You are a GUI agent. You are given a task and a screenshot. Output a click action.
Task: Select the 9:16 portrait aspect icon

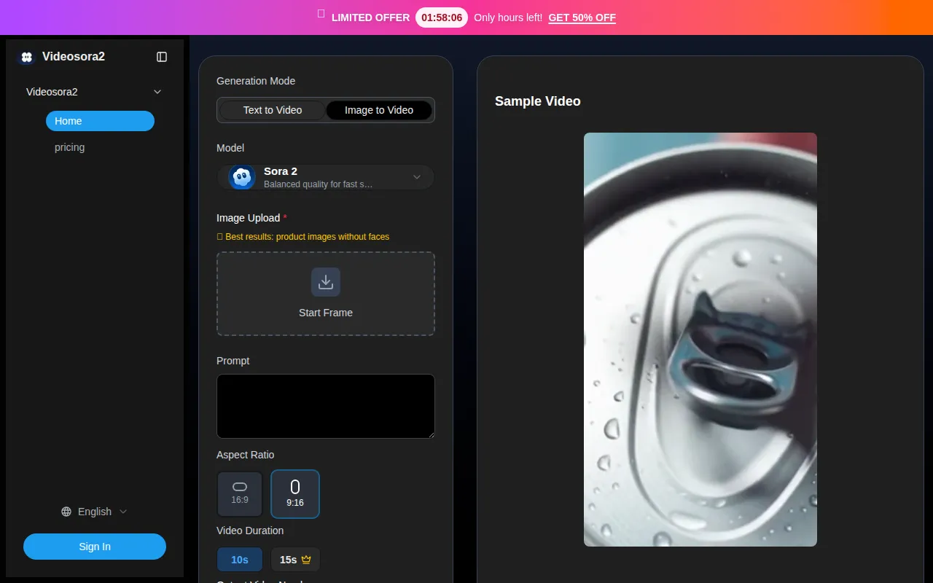click(294, 488)
